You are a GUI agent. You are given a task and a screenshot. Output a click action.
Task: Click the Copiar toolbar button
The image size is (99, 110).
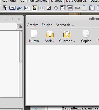86,36
